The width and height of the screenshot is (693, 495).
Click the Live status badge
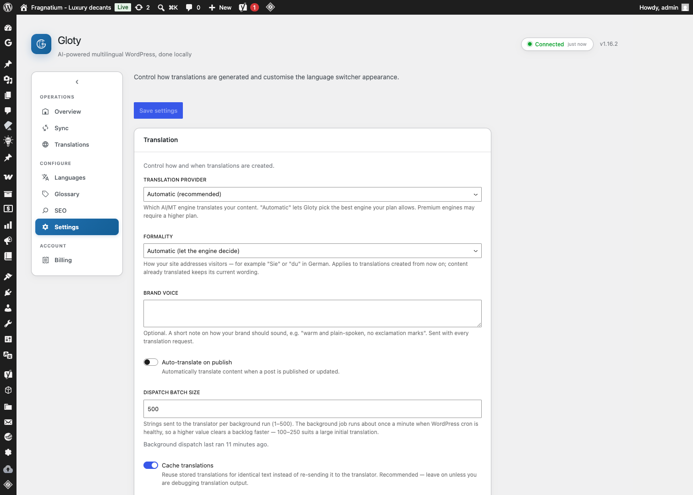point(123,7)
